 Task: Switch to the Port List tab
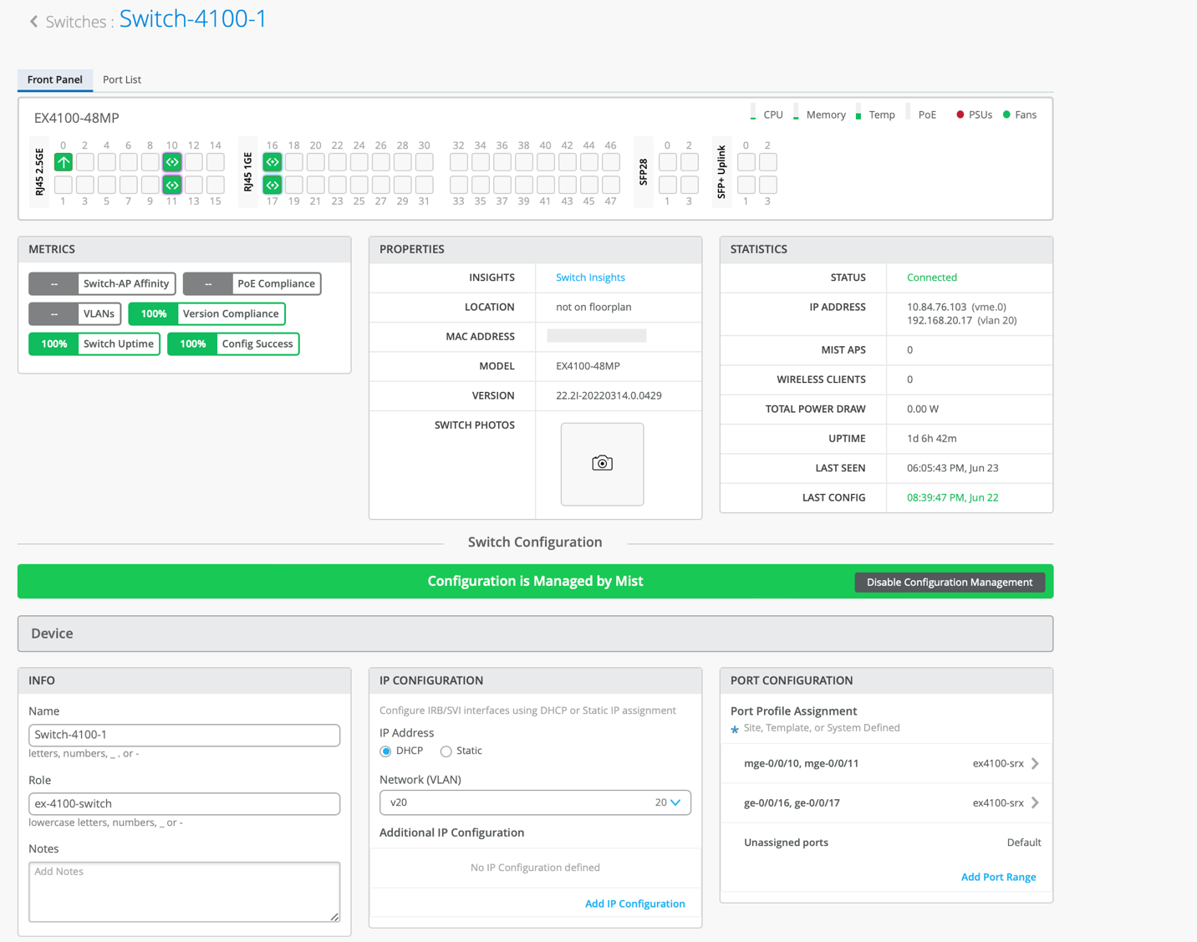coord(122,79)
